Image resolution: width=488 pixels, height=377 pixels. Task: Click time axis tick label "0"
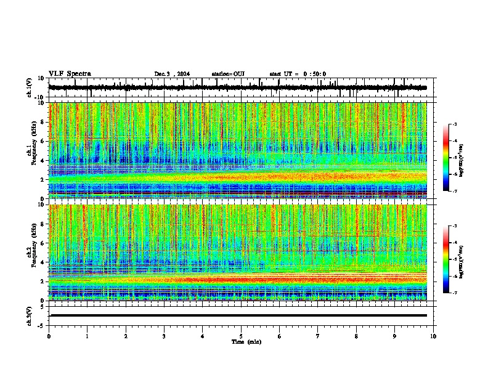click(x=49, y=336)
